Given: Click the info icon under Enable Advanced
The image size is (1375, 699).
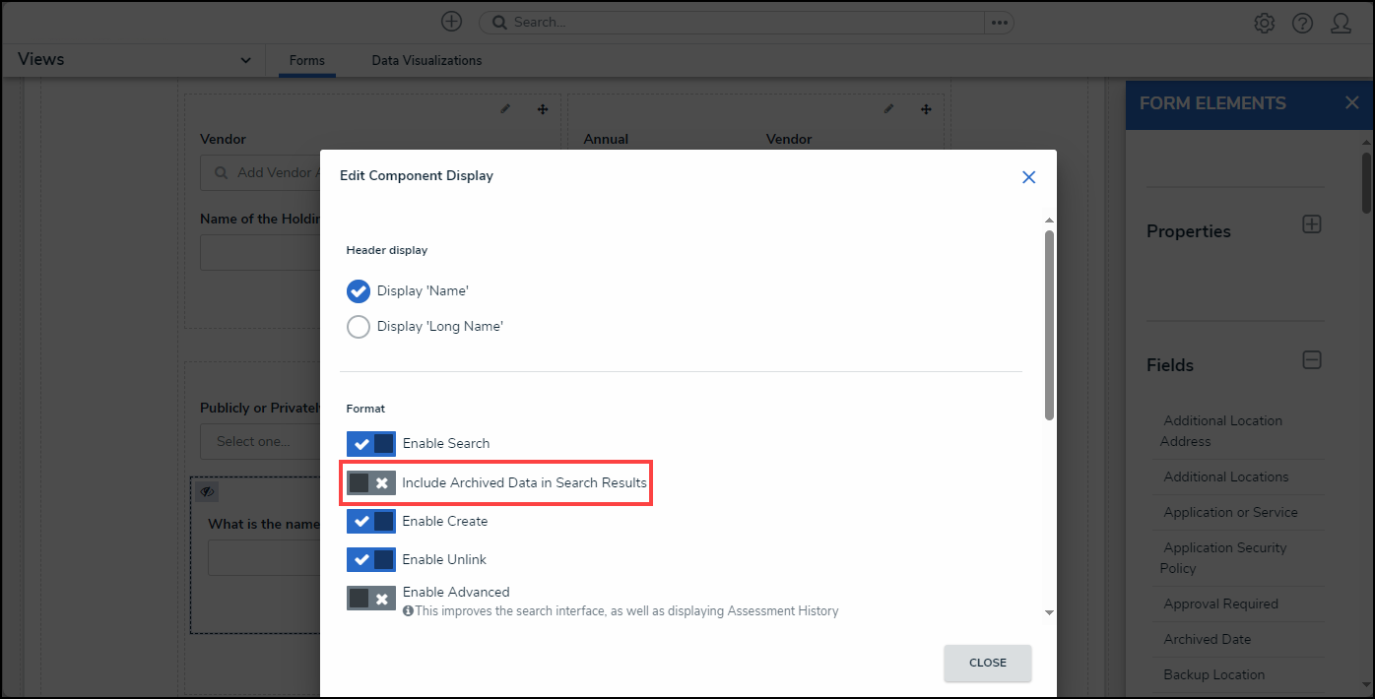Looking at the screenshot, I should click(x=408, y=611).
